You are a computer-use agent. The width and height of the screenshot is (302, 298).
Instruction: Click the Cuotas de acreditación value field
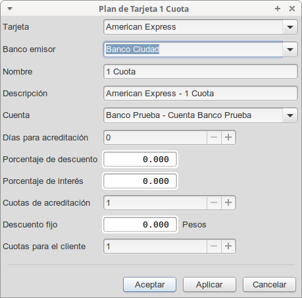[155, 203]
